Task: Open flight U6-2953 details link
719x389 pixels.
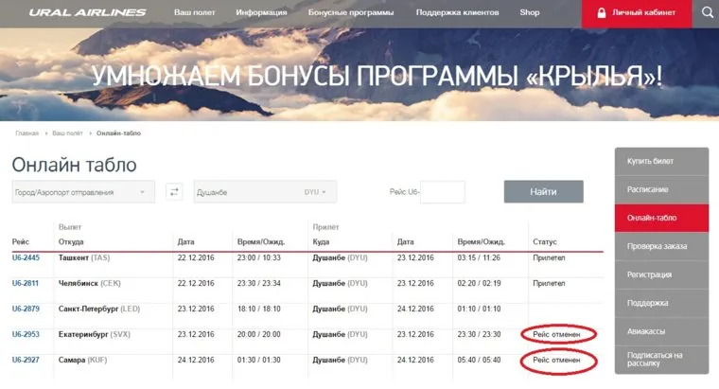Action: tap(26, 334)
